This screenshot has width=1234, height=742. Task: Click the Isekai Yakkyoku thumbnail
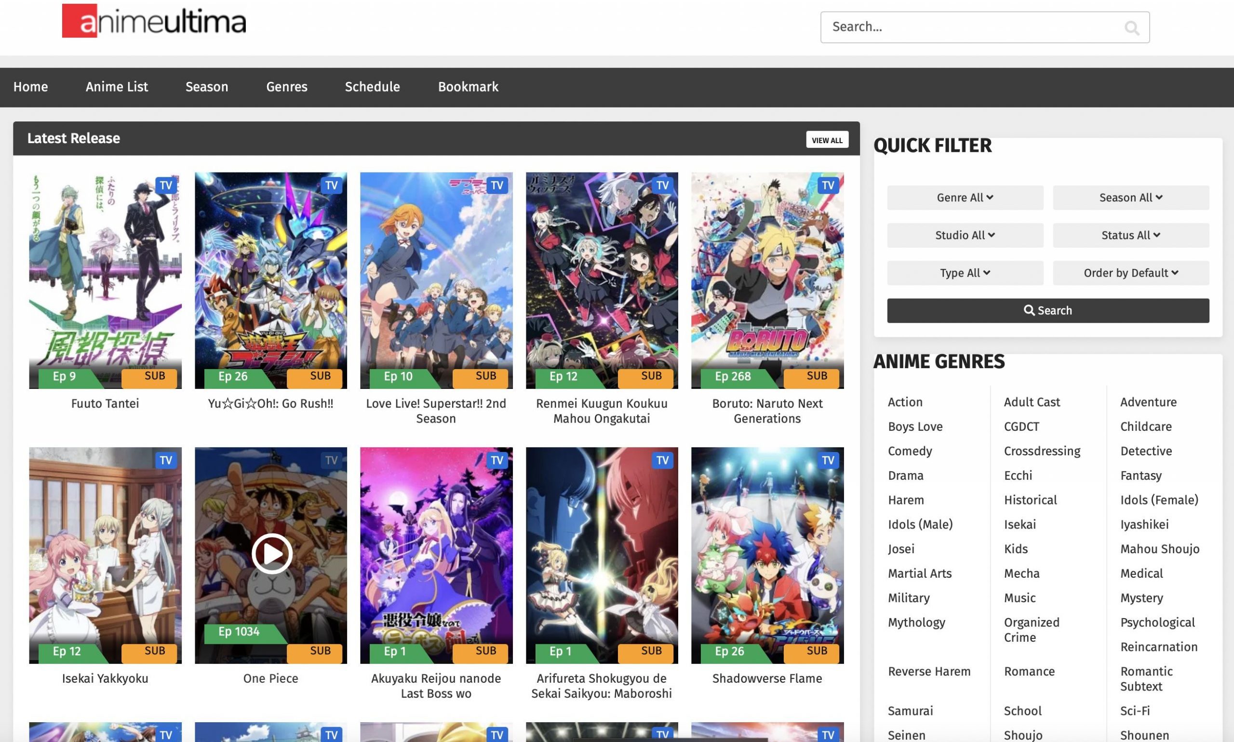[105, 555]
